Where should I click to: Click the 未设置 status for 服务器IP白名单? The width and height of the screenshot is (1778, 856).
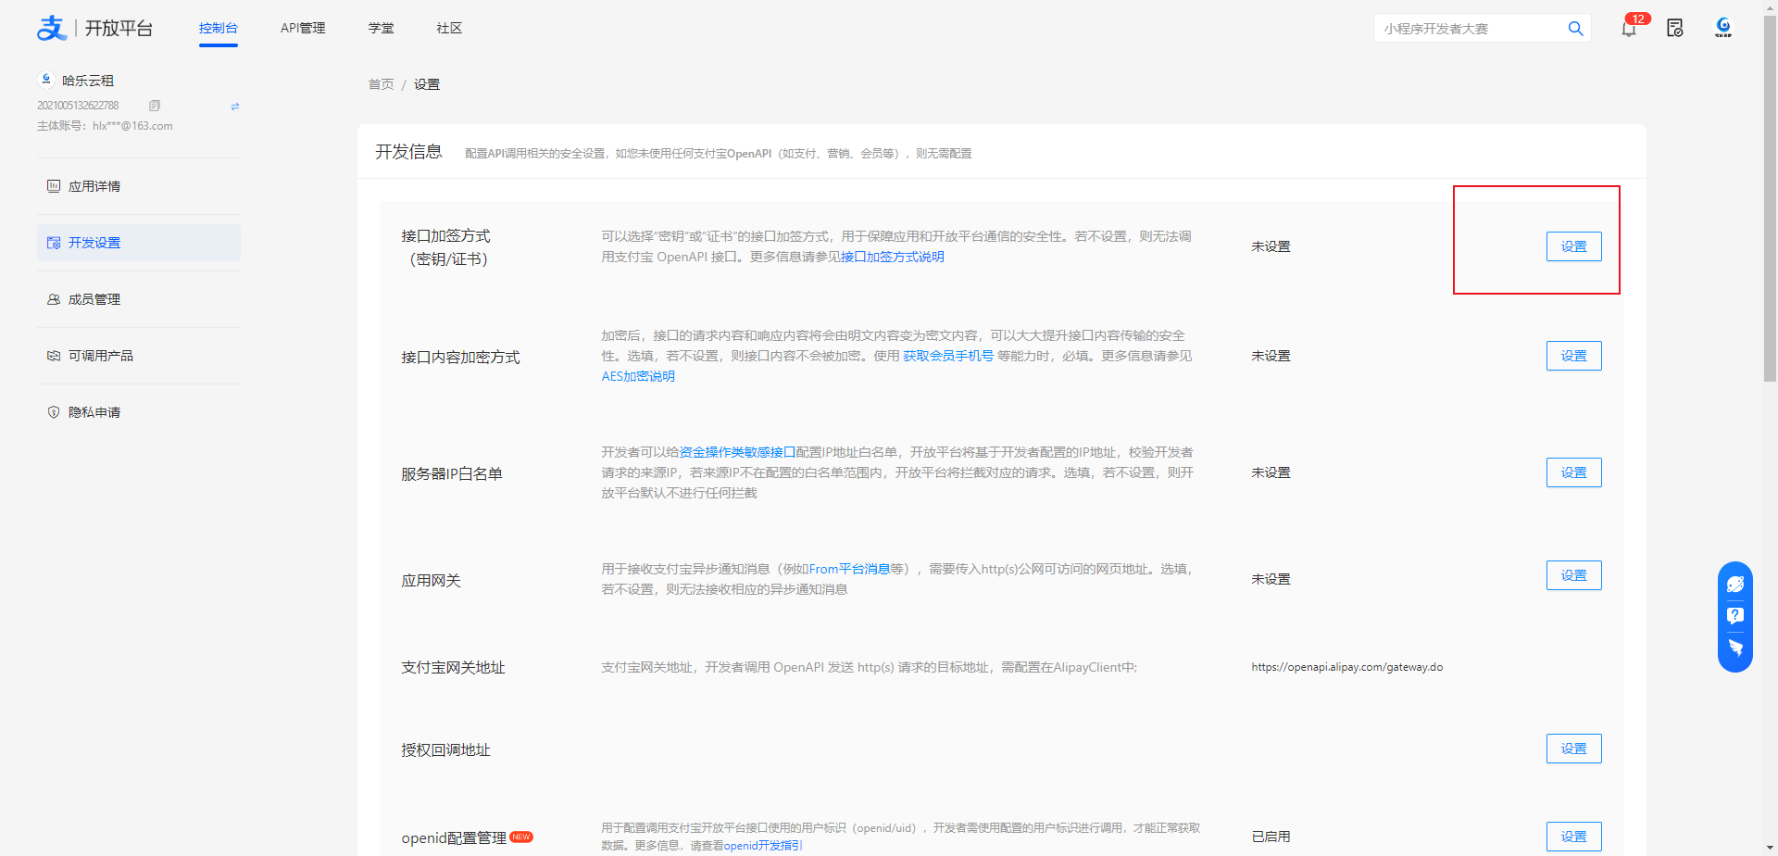click(x=1271, y=472)
